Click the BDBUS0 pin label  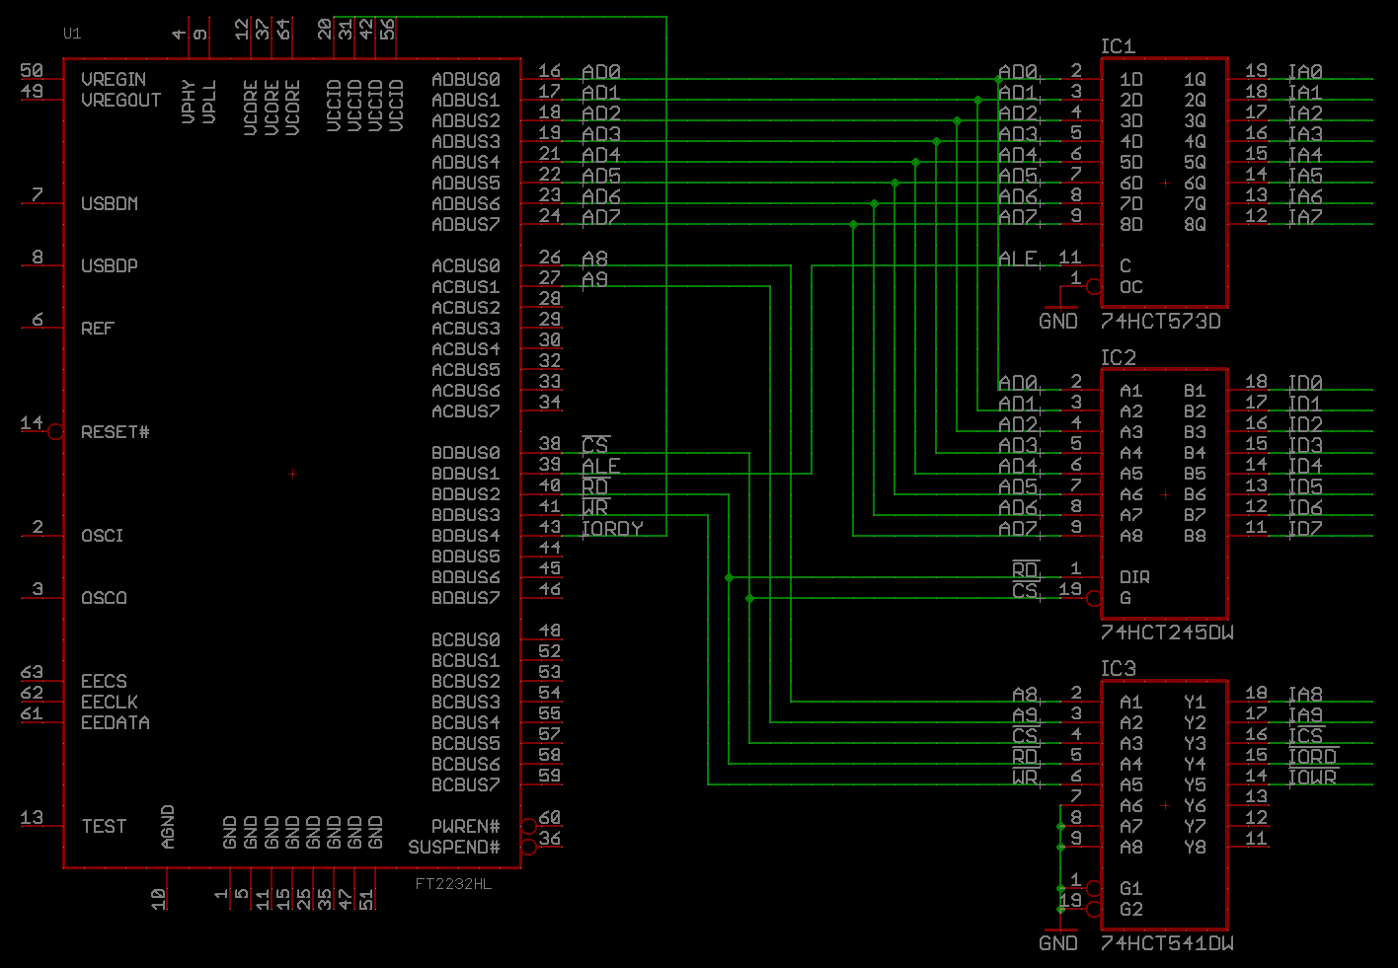466,453
